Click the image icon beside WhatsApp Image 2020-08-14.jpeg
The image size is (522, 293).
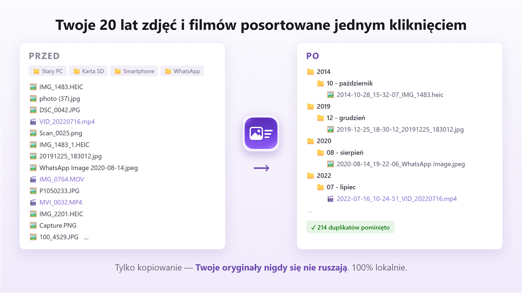33,168
